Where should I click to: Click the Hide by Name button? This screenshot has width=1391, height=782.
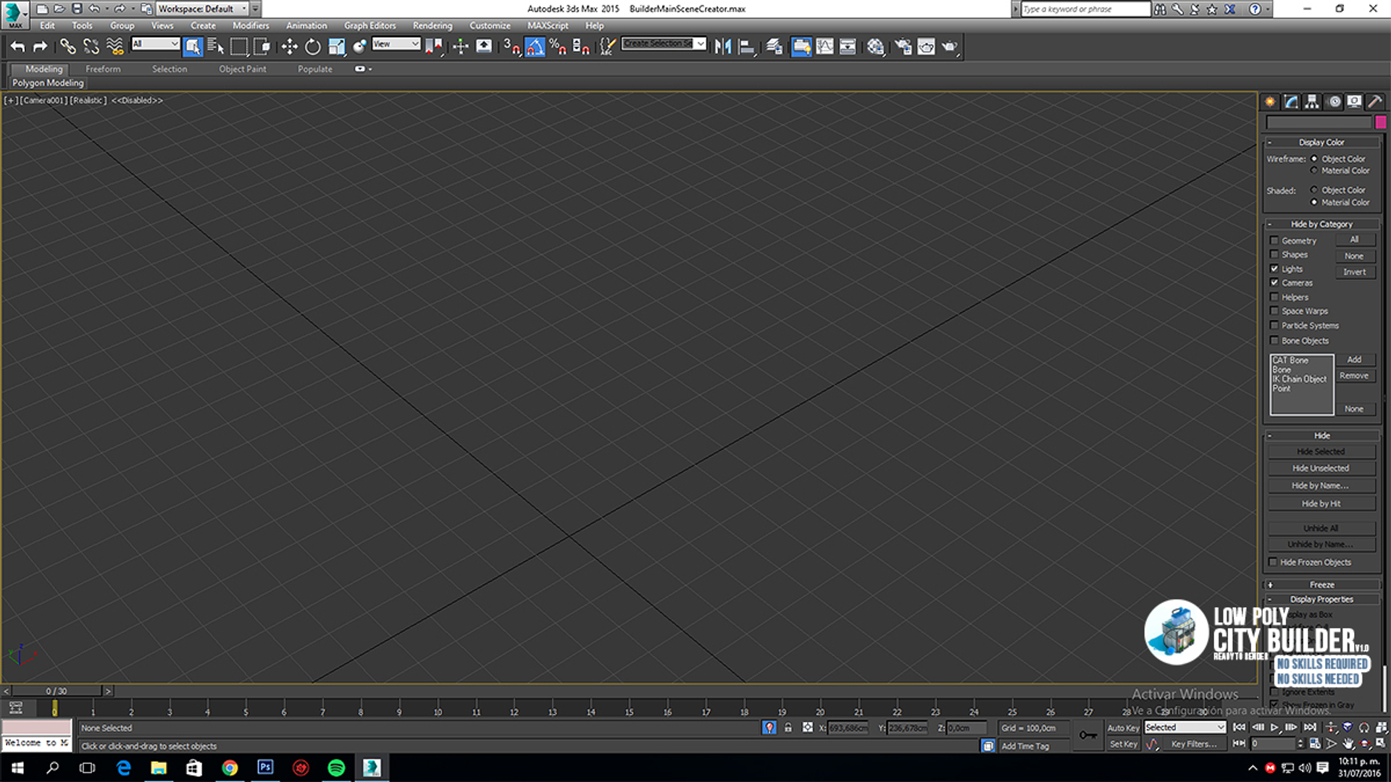pyautogui.click(x=1321, y=485)
